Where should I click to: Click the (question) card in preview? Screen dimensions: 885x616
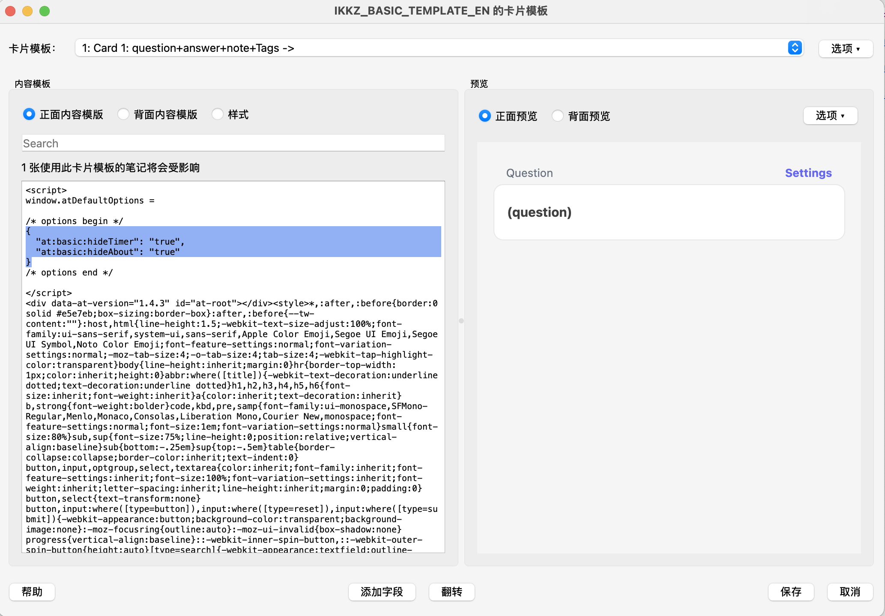pyautogui.click(x=669, y=212)
